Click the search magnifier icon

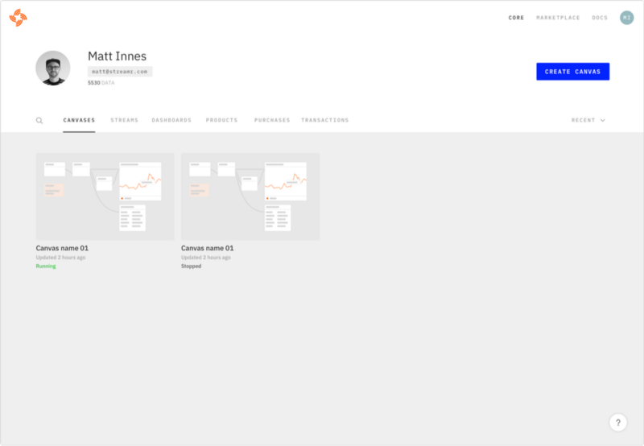click(x=39, y=120)
